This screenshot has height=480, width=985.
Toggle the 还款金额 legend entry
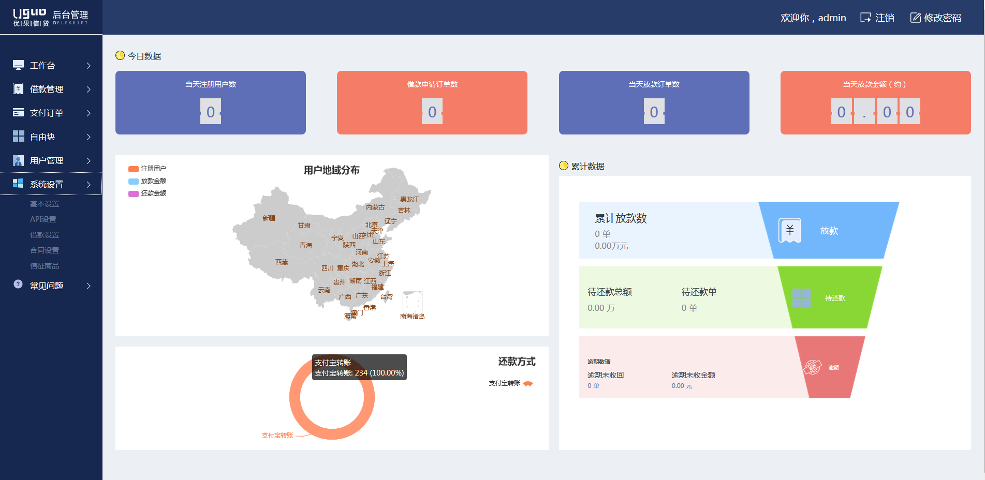(x=147, y=193)
